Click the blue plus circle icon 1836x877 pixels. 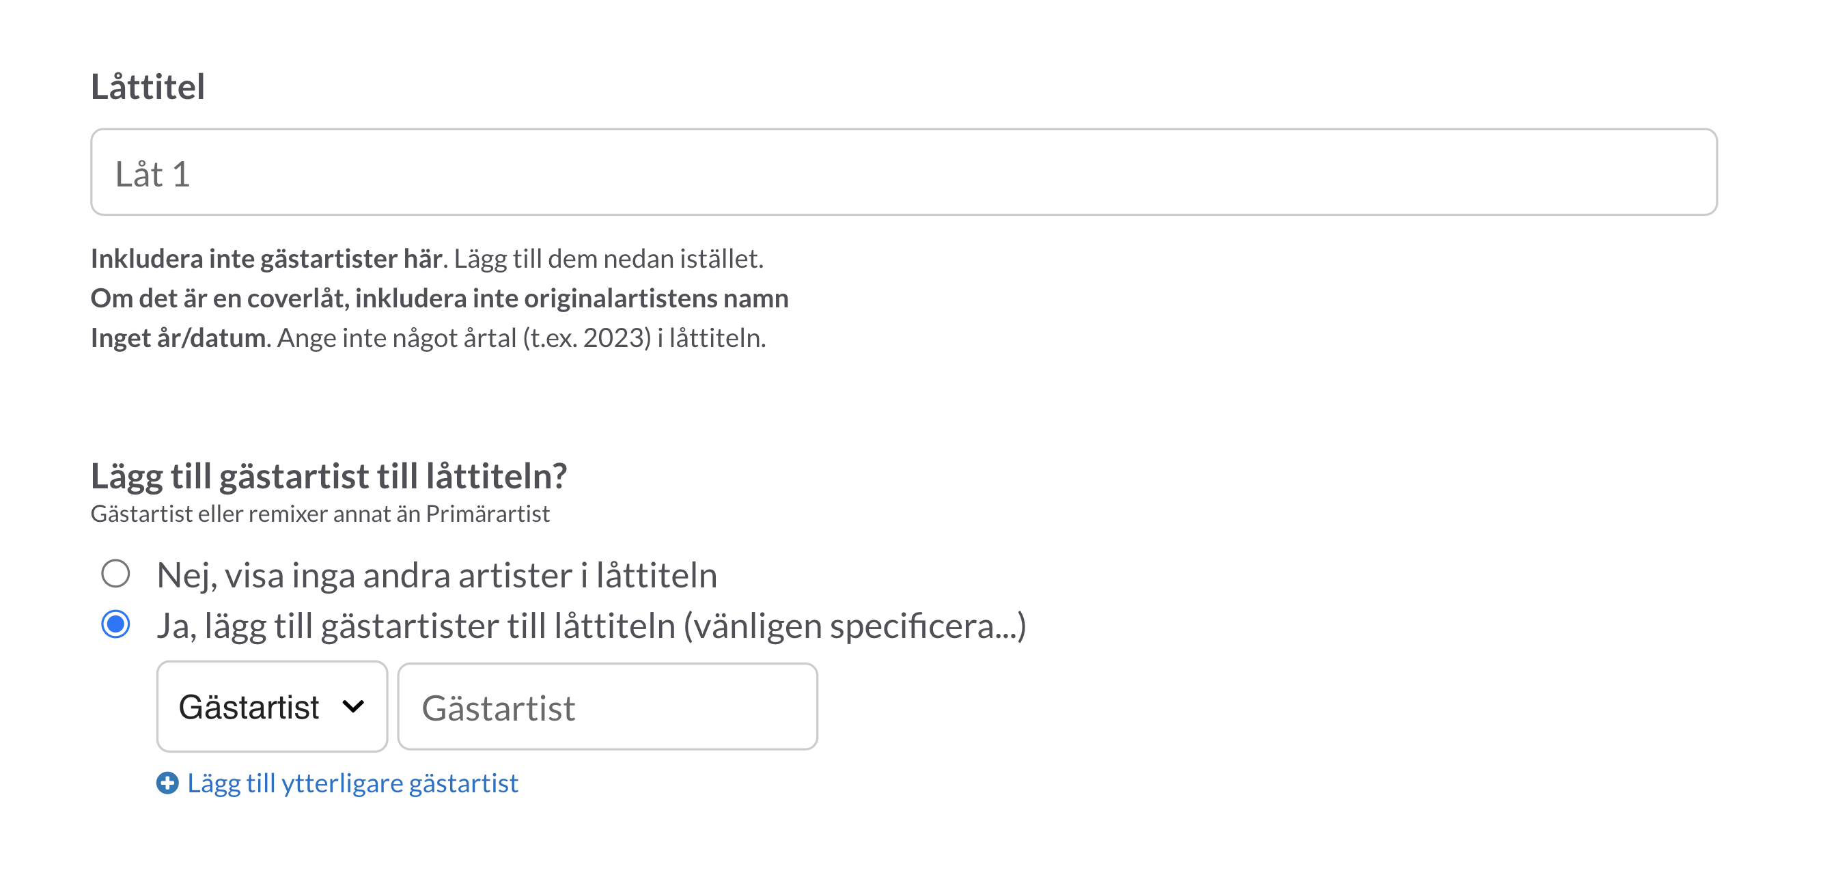click(167, 783)
